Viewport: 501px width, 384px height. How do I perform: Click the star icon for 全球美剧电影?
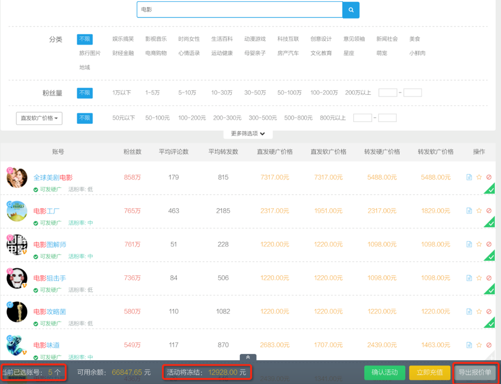coord(479,178)
